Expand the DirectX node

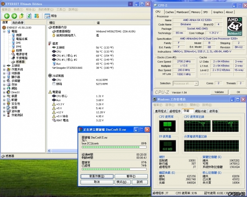tap(4, 92)
